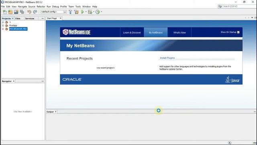Switch to the Files tab
This screenshot has width=257, height=145.
click(18, 19)
